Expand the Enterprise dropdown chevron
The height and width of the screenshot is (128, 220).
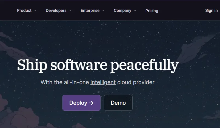tap(103, 10)
